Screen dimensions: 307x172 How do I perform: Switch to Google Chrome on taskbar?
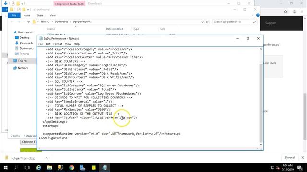[x=71, y=168]
